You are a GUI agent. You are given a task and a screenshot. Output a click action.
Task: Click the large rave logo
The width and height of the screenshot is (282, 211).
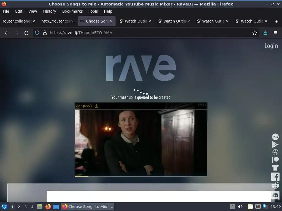click(141, 68)
